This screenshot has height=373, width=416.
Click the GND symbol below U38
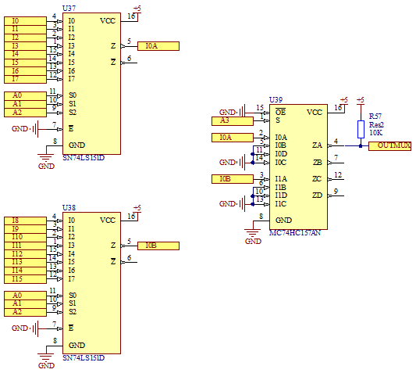point(46,360)
